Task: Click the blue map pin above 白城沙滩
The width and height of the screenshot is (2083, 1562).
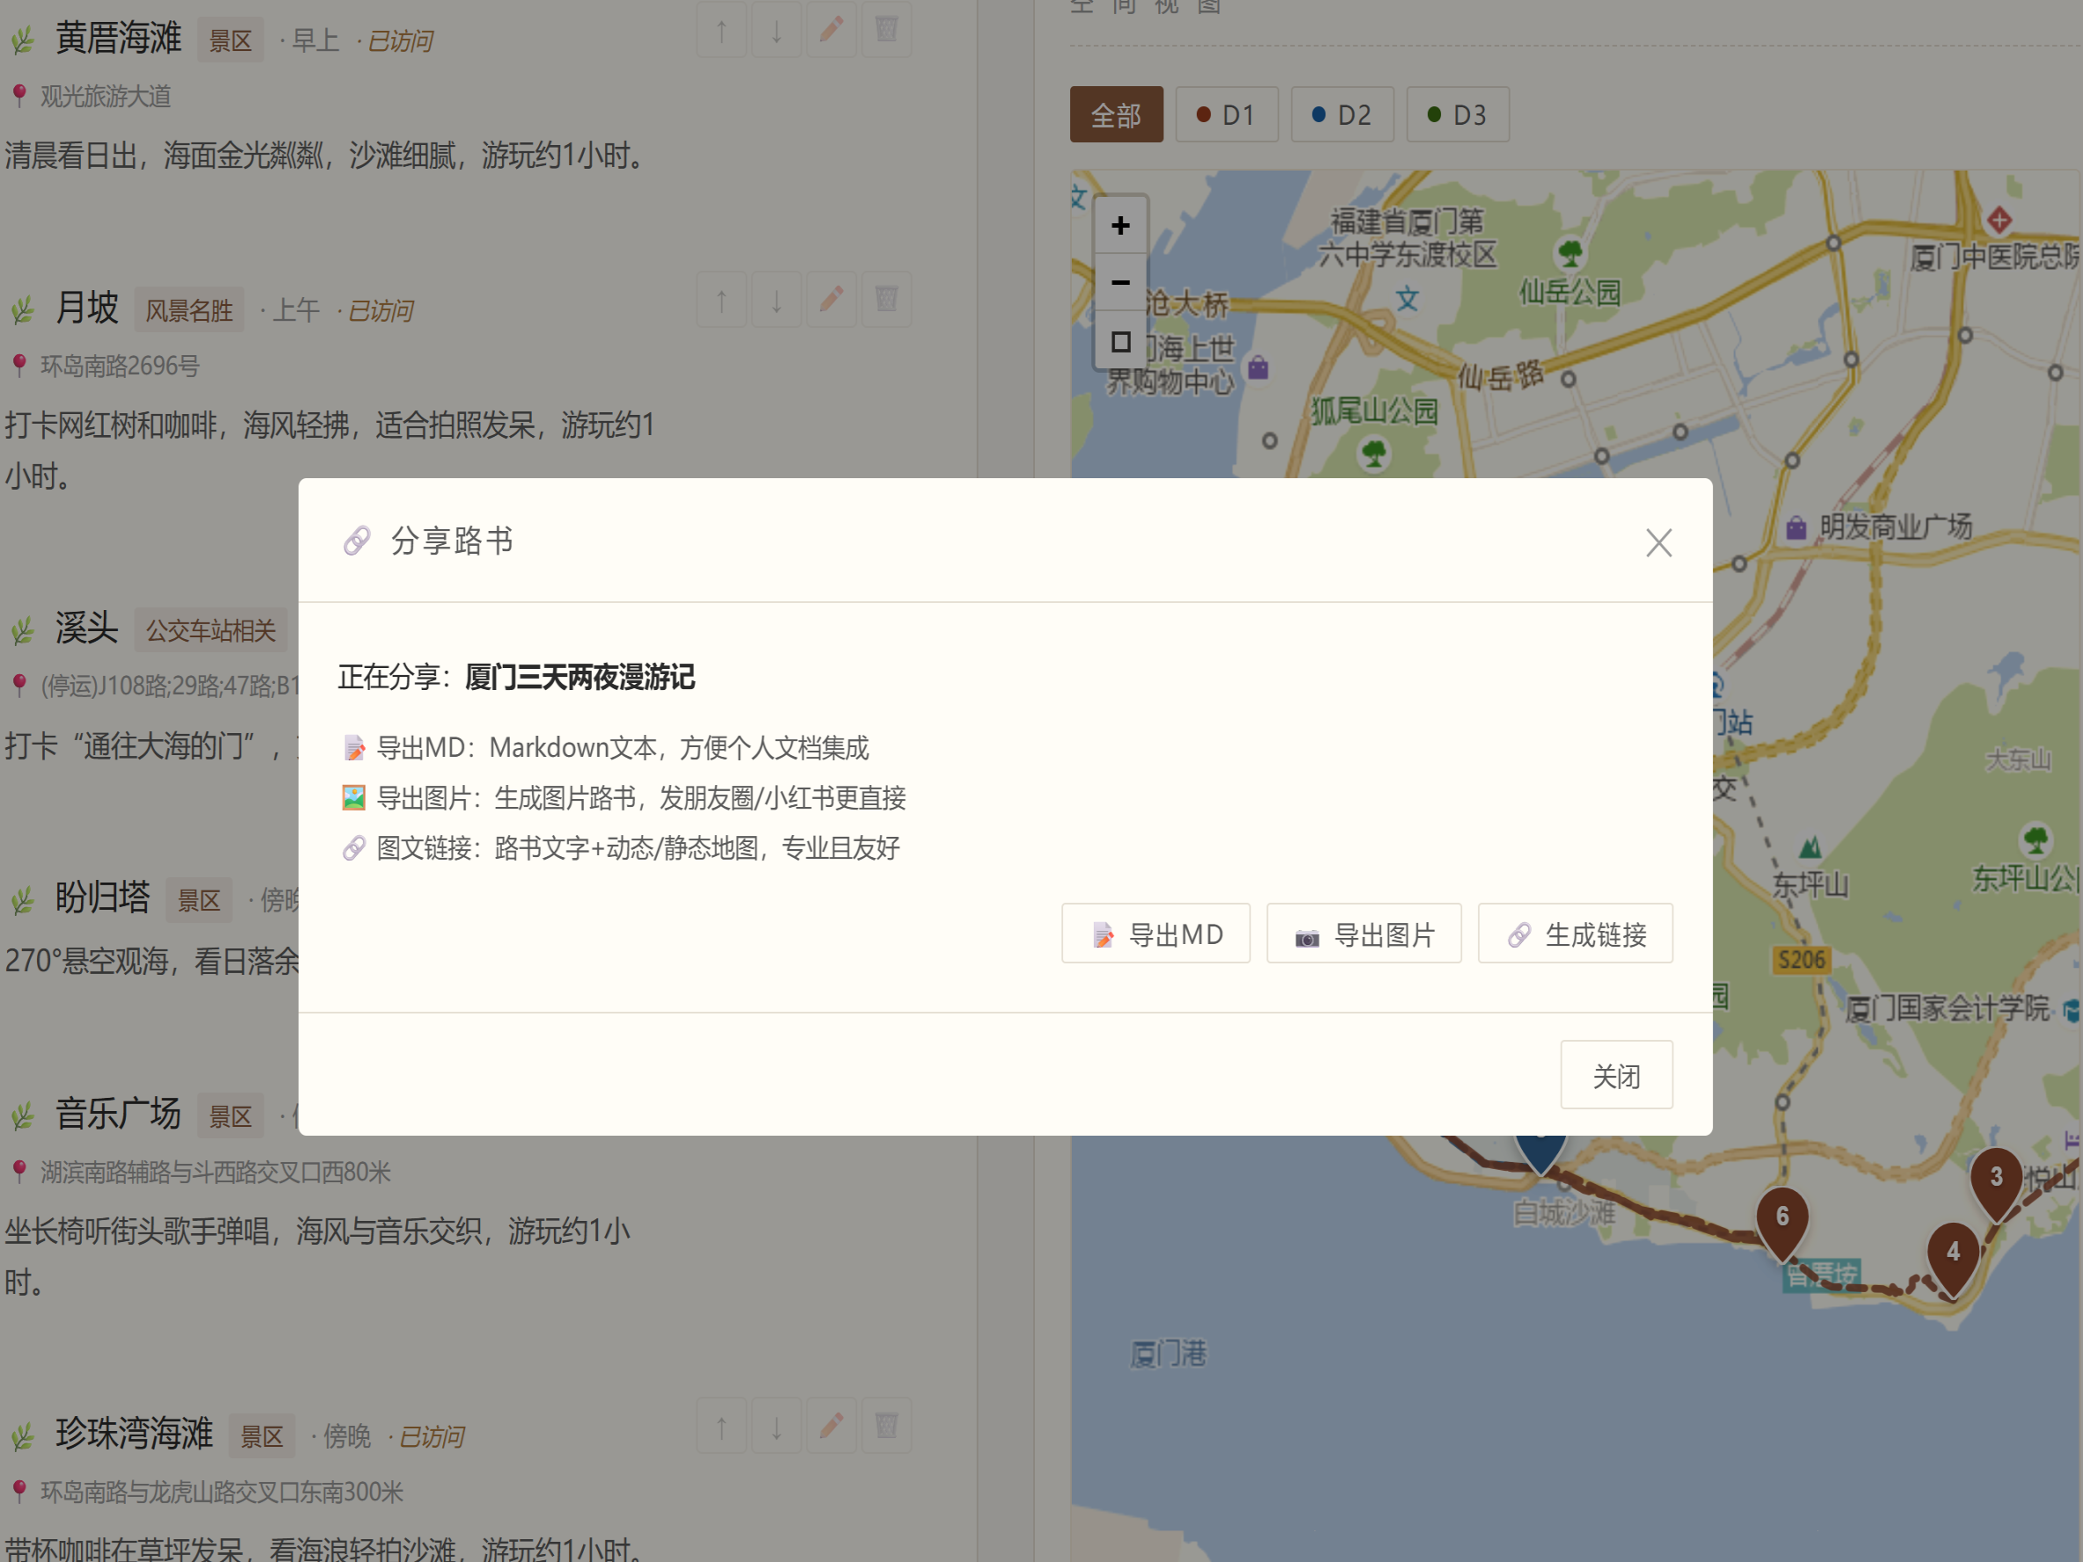Action: pyautogui.click(x=1540, y=1154)
